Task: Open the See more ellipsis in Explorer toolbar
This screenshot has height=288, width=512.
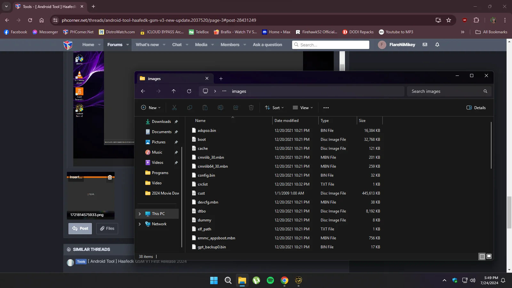Action: tap(326, 108)
